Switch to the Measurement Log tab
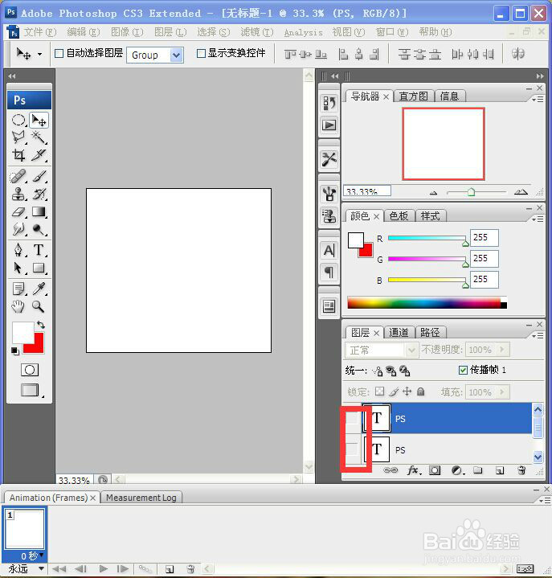552x578 pixels. [141, 498]
